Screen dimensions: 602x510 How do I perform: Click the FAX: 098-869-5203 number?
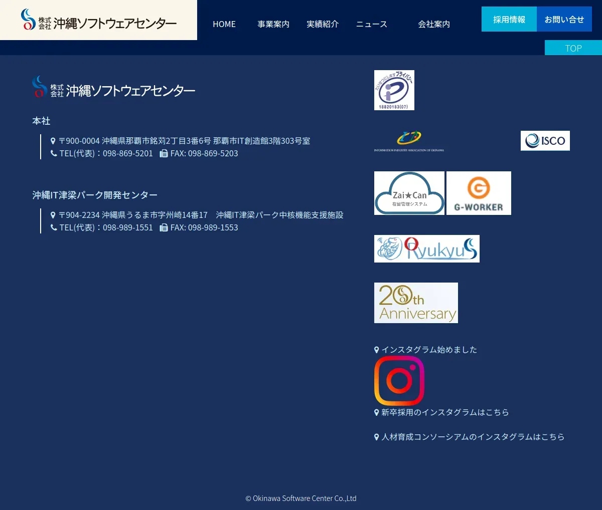coord(204,153)
